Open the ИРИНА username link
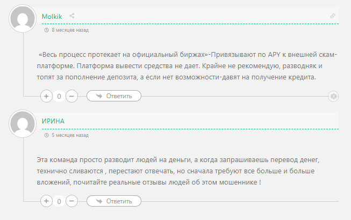351x220 pixels. tap(53, 121)
